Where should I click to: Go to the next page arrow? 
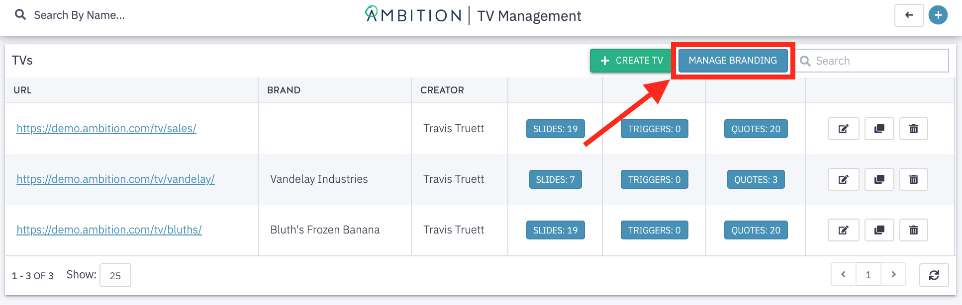click(x=893, y=275)
